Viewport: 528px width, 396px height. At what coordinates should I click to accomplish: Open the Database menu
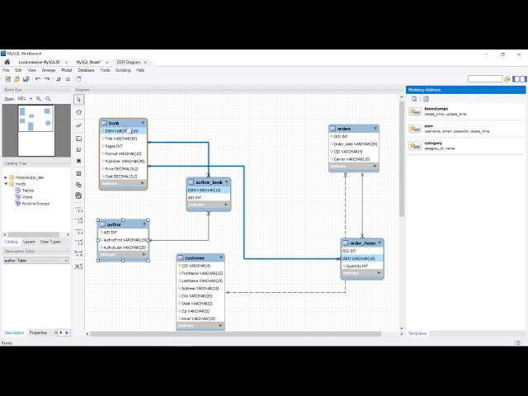(x=86, y=70)
